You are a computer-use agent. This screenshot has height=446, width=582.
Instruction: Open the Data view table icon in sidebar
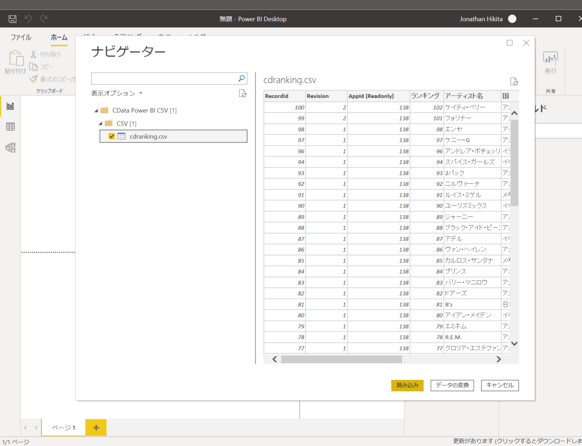coord(10,127)
